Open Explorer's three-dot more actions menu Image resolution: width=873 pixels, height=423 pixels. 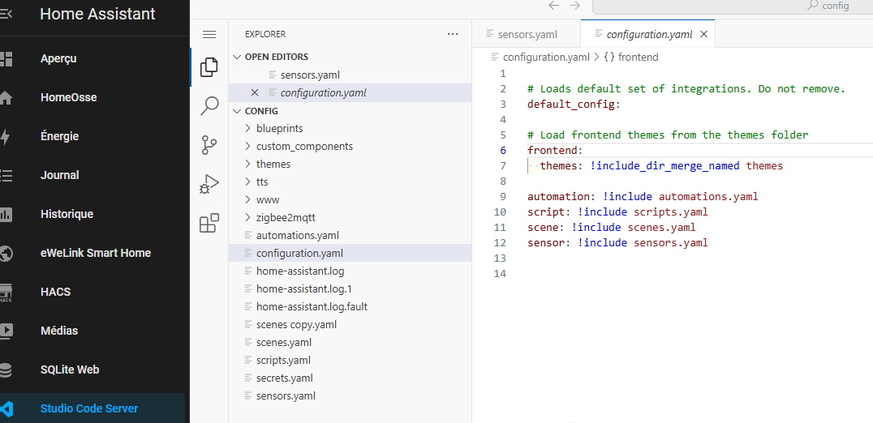[x=453, y=34]
